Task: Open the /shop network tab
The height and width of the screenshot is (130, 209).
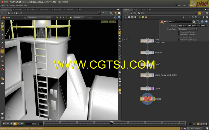Action: [x=135, y=10]
